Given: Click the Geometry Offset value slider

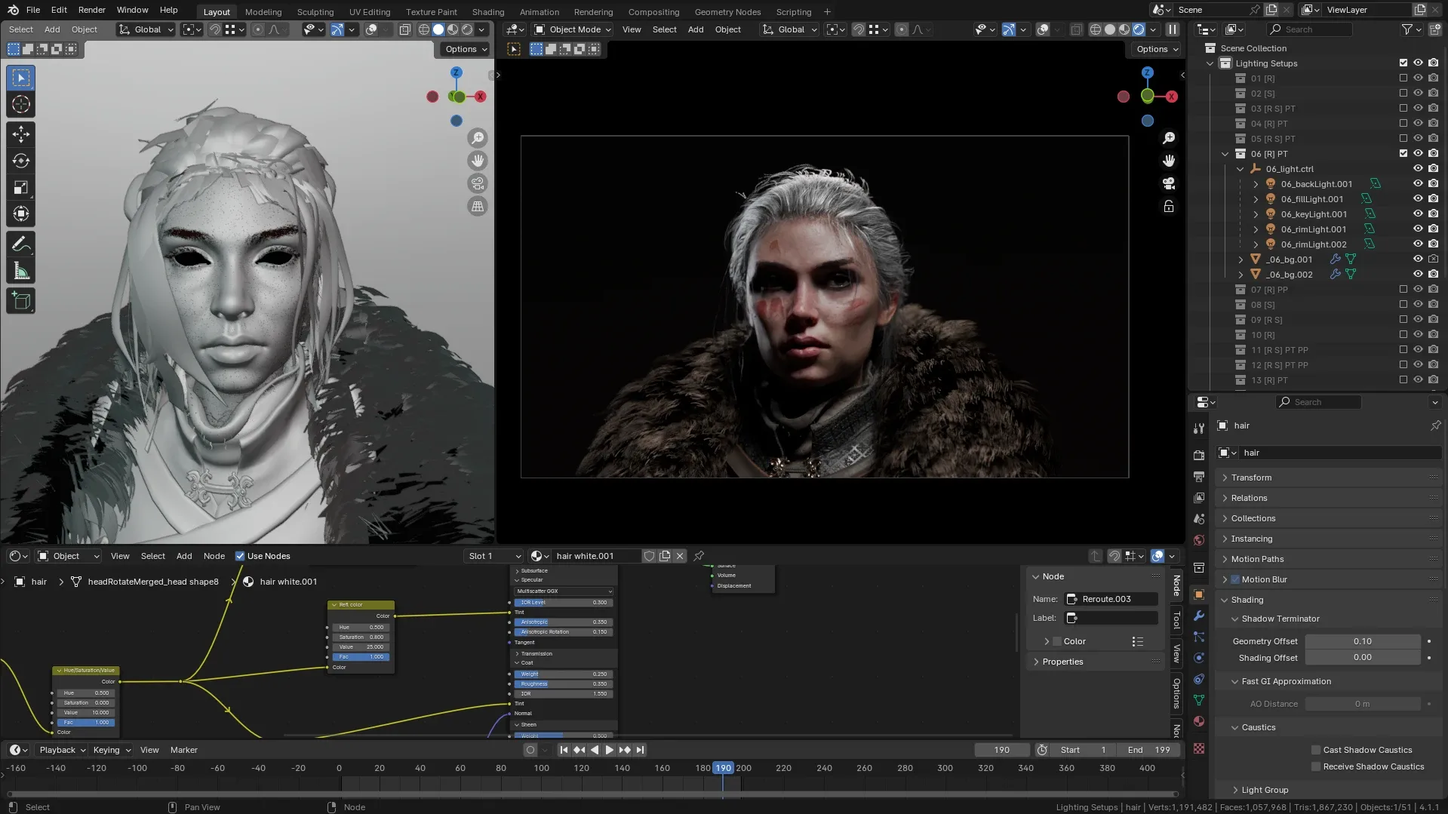Looking at the screenshot, I should (1362, 641).
